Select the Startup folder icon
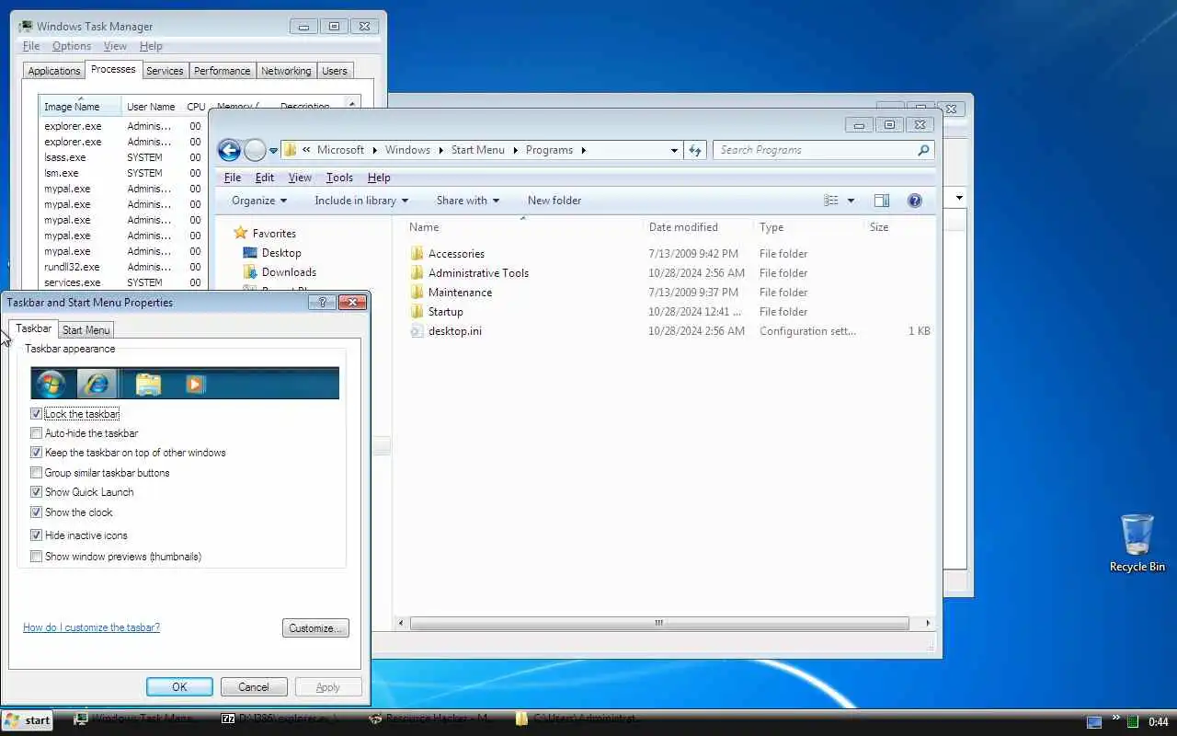This screenshot has width=1177, height=736. click(417, 311)
